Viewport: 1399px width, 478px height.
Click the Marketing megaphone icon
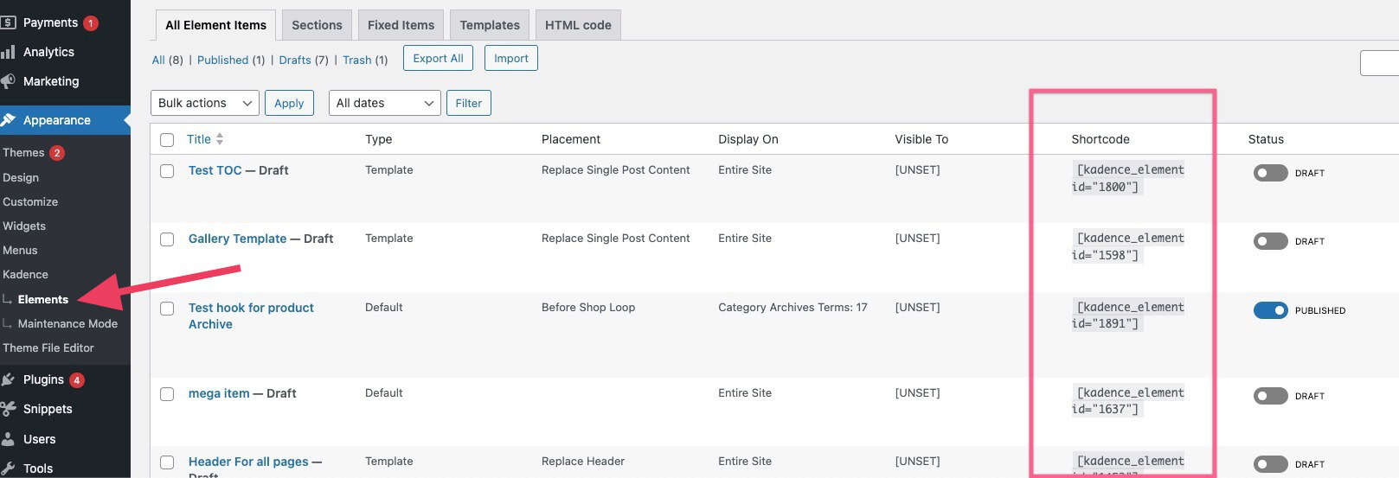[x=9, y=81]
